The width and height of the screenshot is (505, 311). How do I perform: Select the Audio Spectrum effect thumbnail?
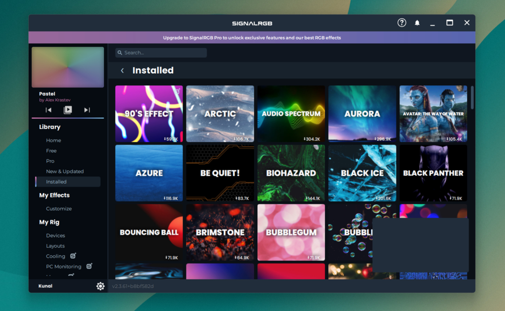291,114
